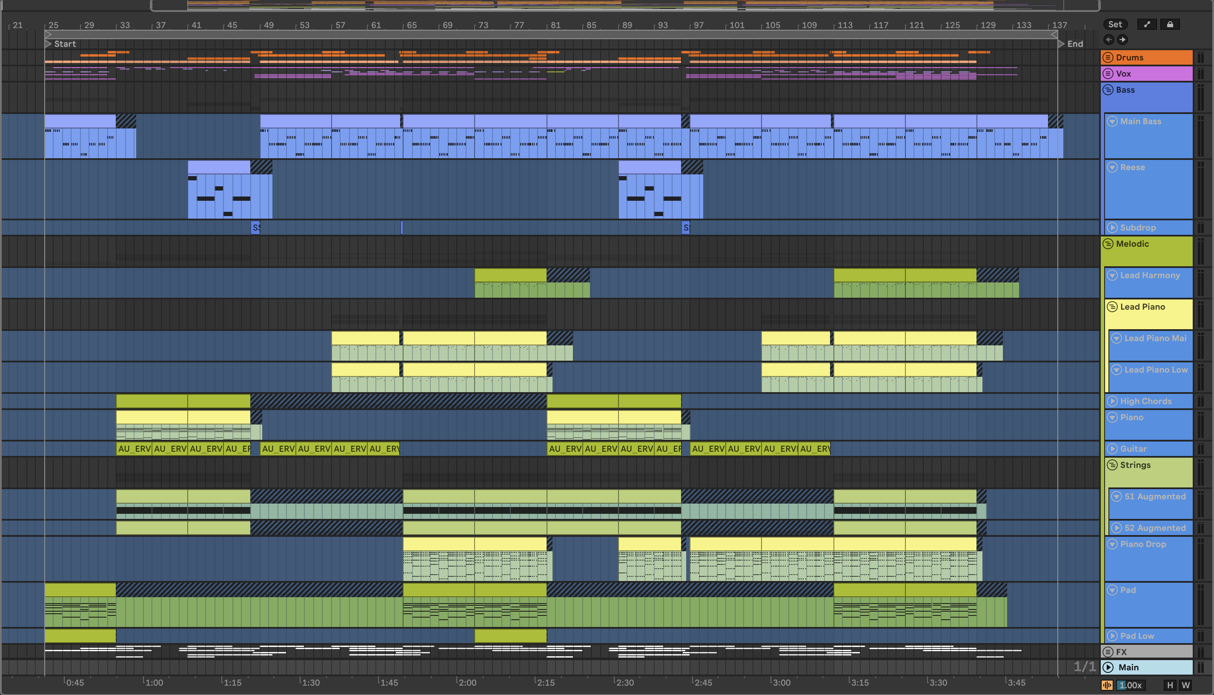Toggle the automation mode button
Viewport: 1214px width, 695px height.
[x=1147, y=24]
